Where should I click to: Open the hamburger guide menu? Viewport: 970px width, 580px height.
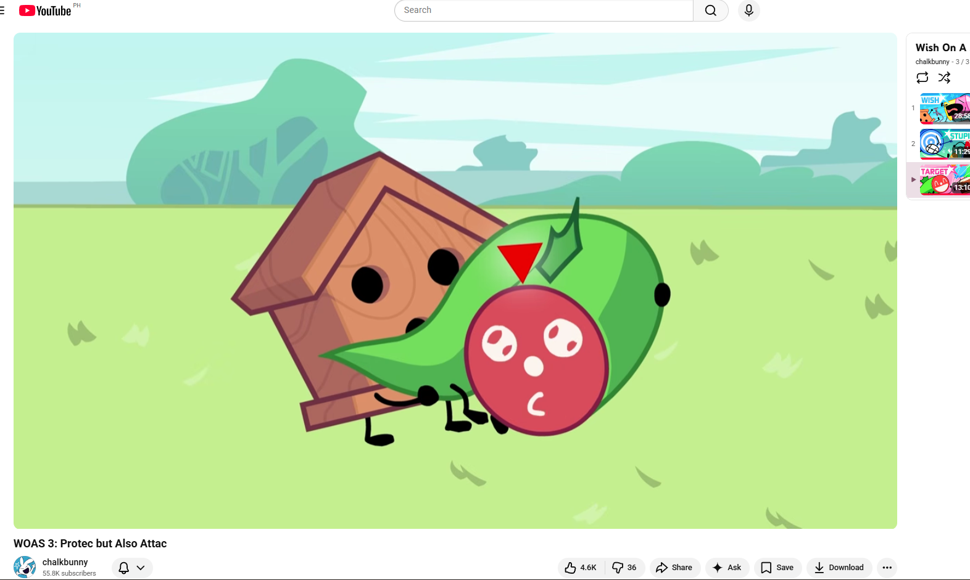tap(2, 10)
